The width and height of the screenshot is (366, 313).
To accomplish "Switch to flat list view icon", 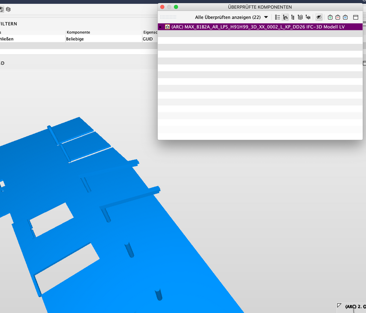I will point(277,17).
